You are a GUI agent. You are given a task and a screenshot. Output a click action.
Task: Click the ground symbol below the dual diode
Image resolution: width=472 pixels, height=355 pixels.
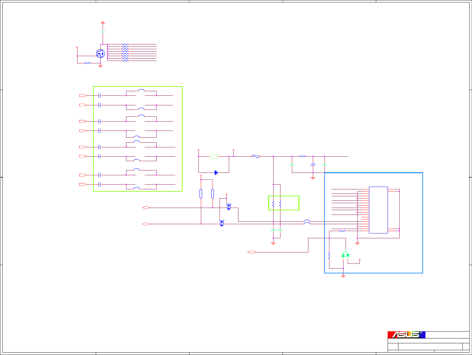click(x=343, y=276)
